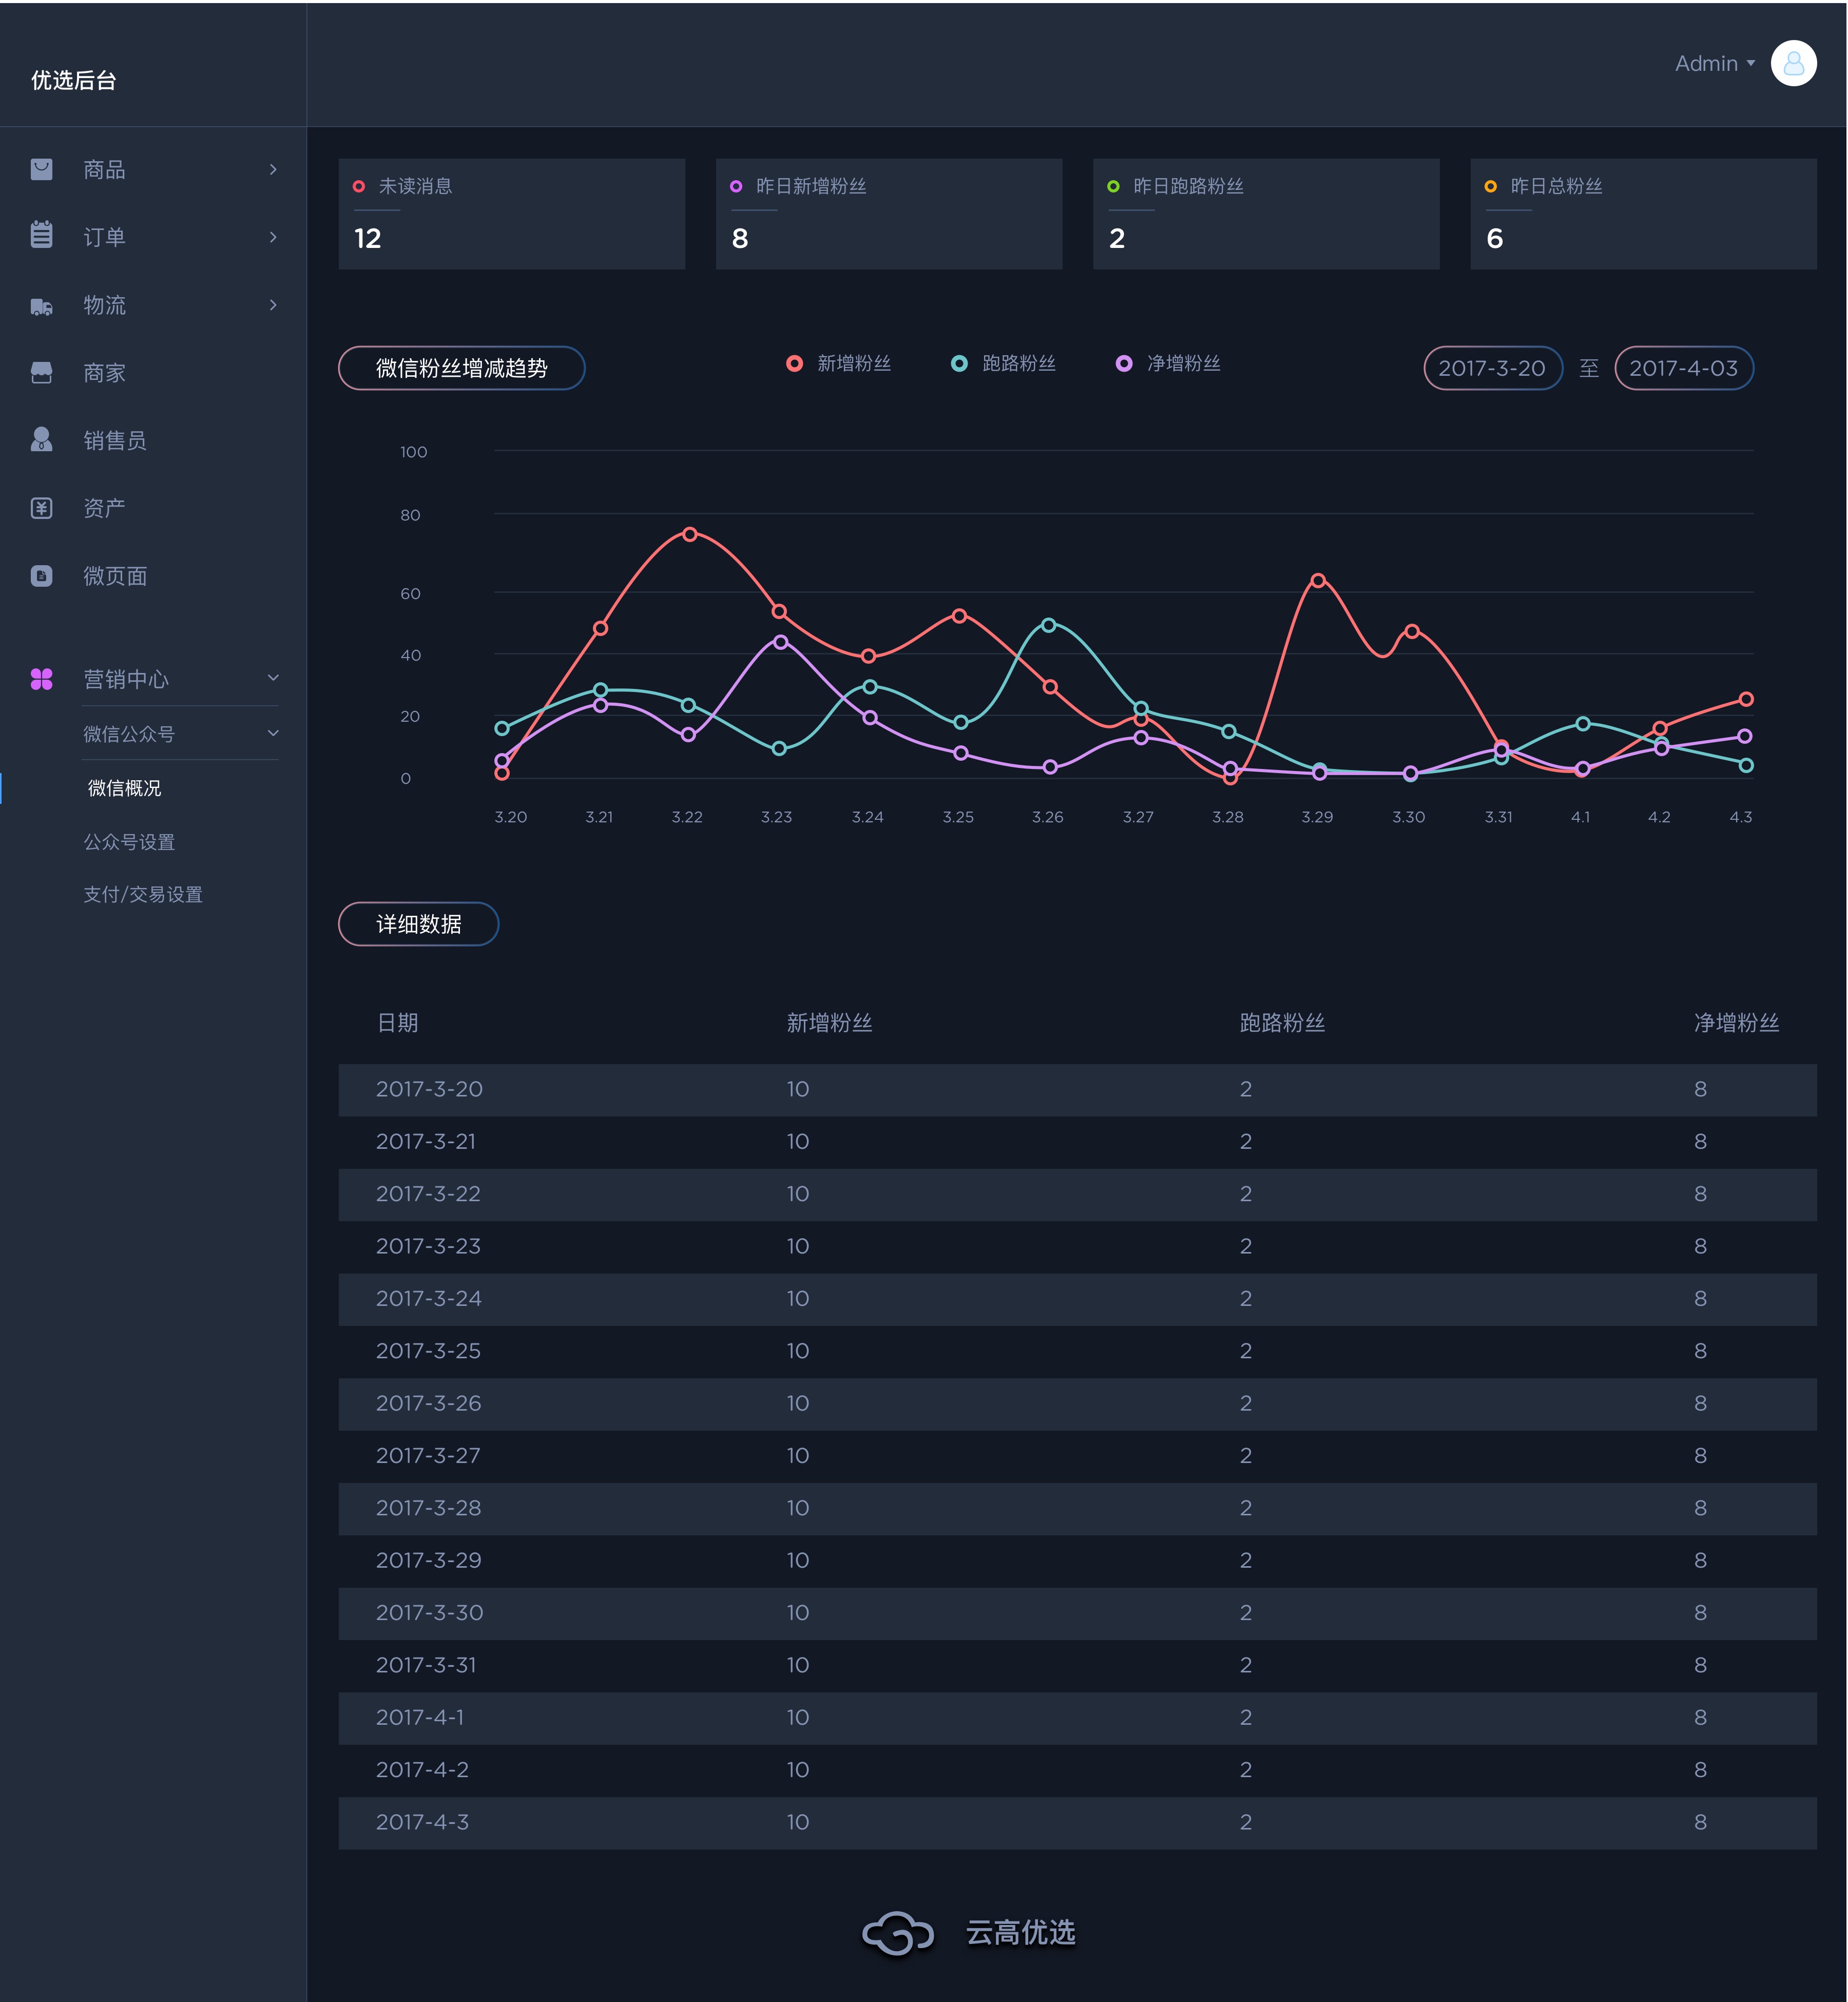Click the red peak point at 3.29
1848x2002 pixels.
click(x=1318, y=580)
